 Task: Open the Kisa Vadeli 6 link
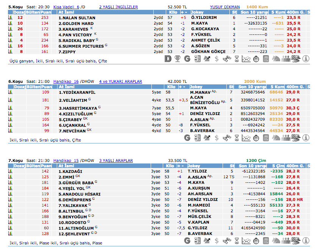66,7
